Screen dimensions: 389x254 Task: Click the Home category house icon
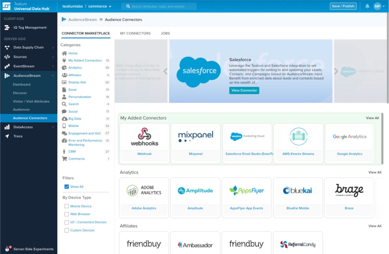point(64,53)
